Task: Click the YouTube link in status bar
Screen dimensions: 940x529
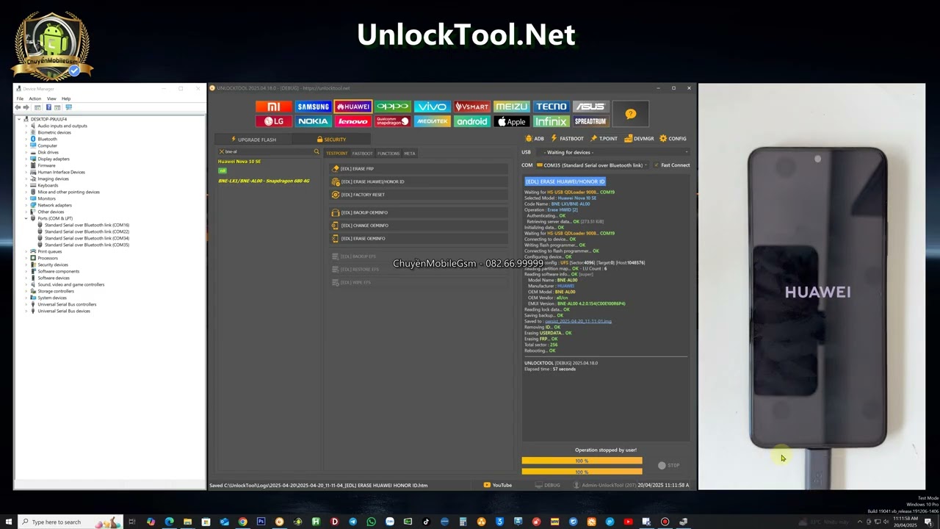Action: pos(498,485)
